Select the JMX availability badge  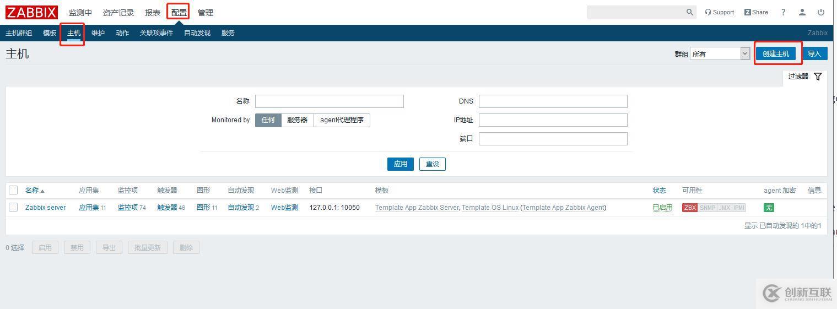click(x=724, y=208)
